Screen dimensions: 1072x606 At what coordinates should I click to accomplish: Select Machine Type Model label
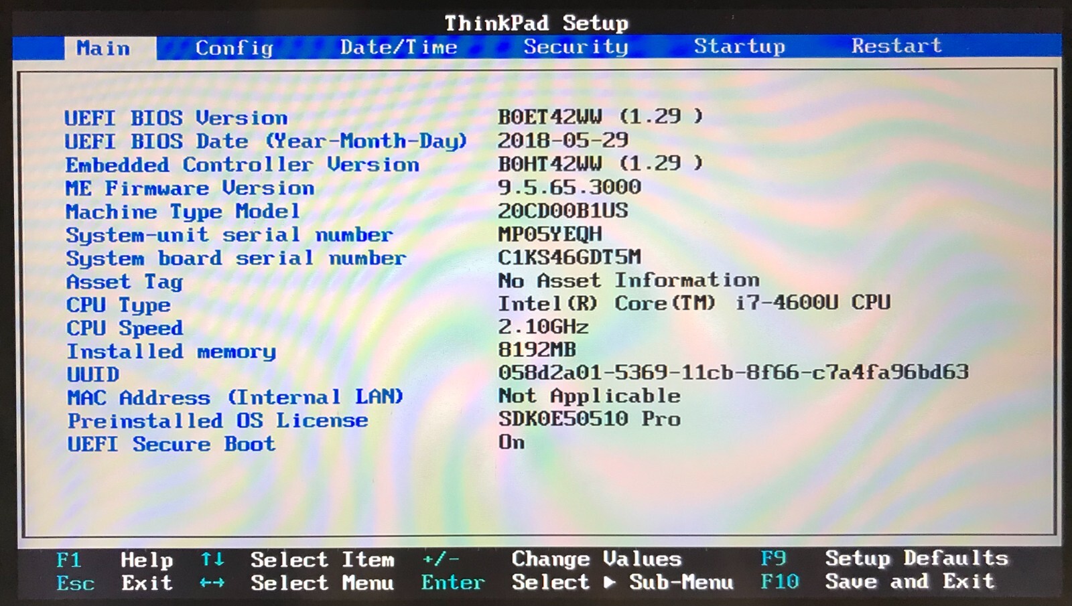click(x=182, y=212)
